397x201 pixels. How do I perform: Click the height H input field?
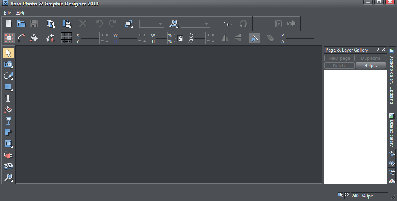click(x=128, y=41)
